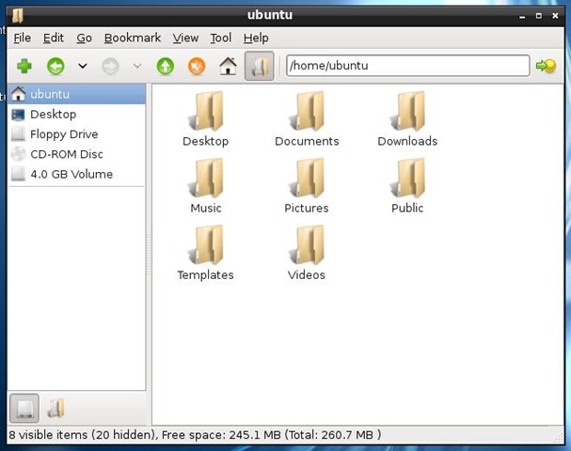Maximize the ubuntu file manager window
This screenshot has height=451, width=571.
tap(539, 16)
